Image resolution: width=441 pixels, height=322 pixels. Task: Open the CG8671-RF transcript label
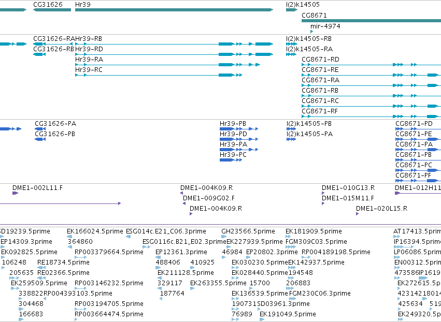coord(320,111)
